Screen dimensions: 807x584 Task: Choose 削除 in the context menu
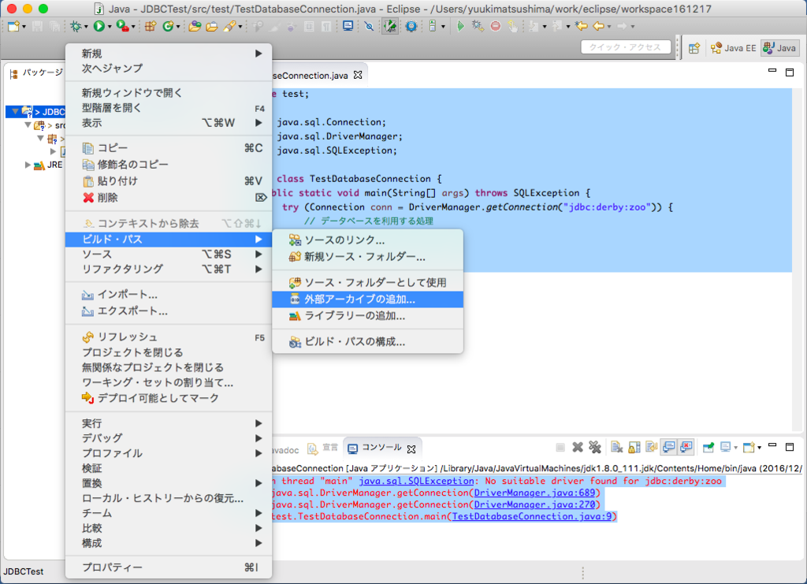coord(169,198)
